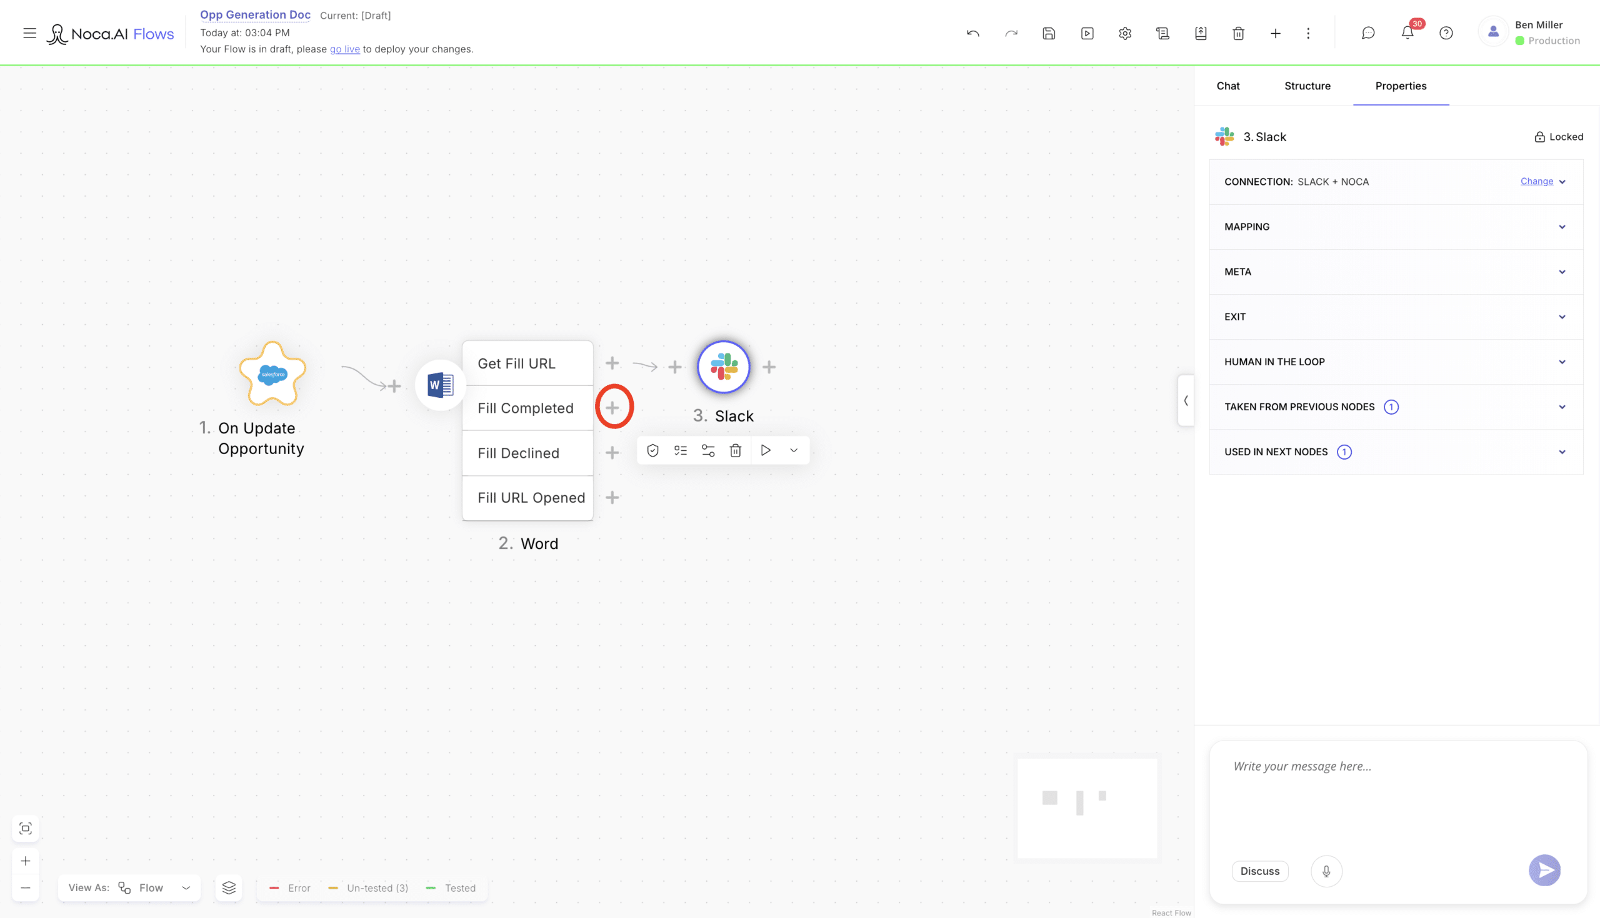Switch to the Structure tab
This screenshot has height=918, width=1600.
click(1307, 86)
